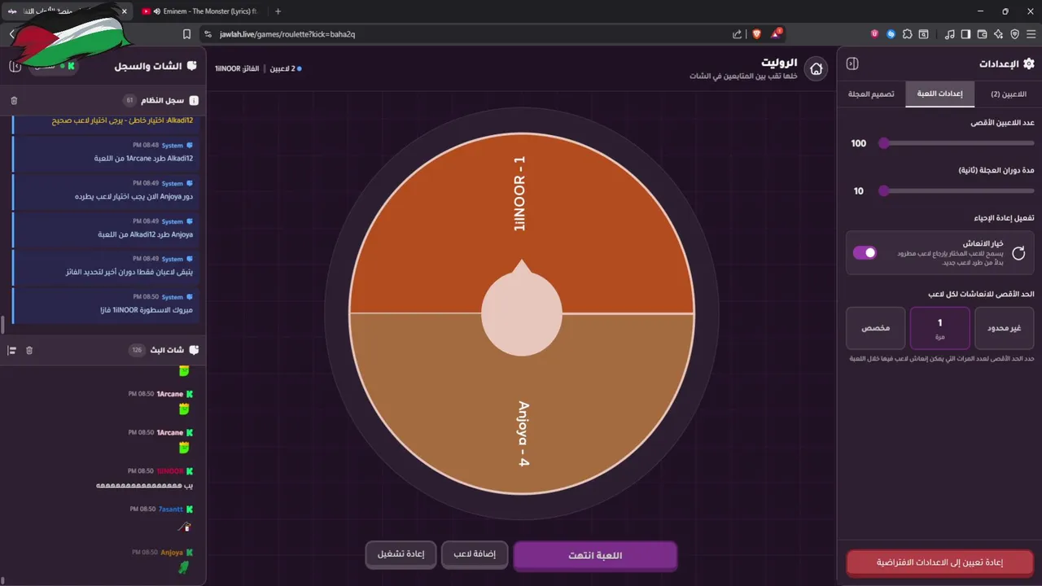Open Brave Wallet icon
Image resolution: width=1042 pixels, height=586 pixels.
click(x=982, y=34)
